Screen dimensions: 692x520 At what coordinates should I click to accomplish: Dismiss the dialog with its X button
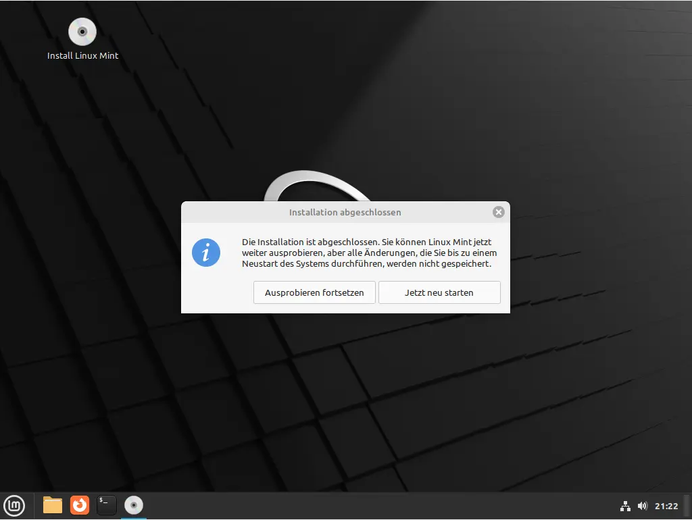coord(498,211)
